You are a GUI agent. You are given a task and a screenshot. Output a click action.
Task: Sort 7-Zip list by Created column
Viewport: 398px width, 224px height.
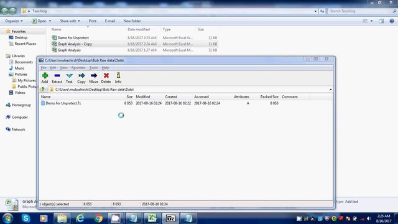coord(171,97)
